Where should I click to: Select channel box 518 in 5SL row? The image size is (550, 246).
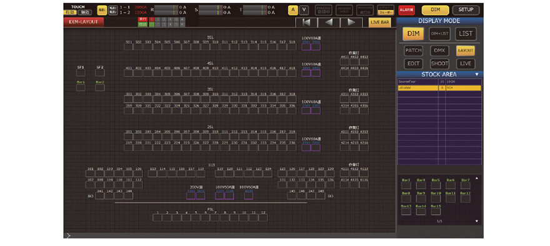[291, 47]
